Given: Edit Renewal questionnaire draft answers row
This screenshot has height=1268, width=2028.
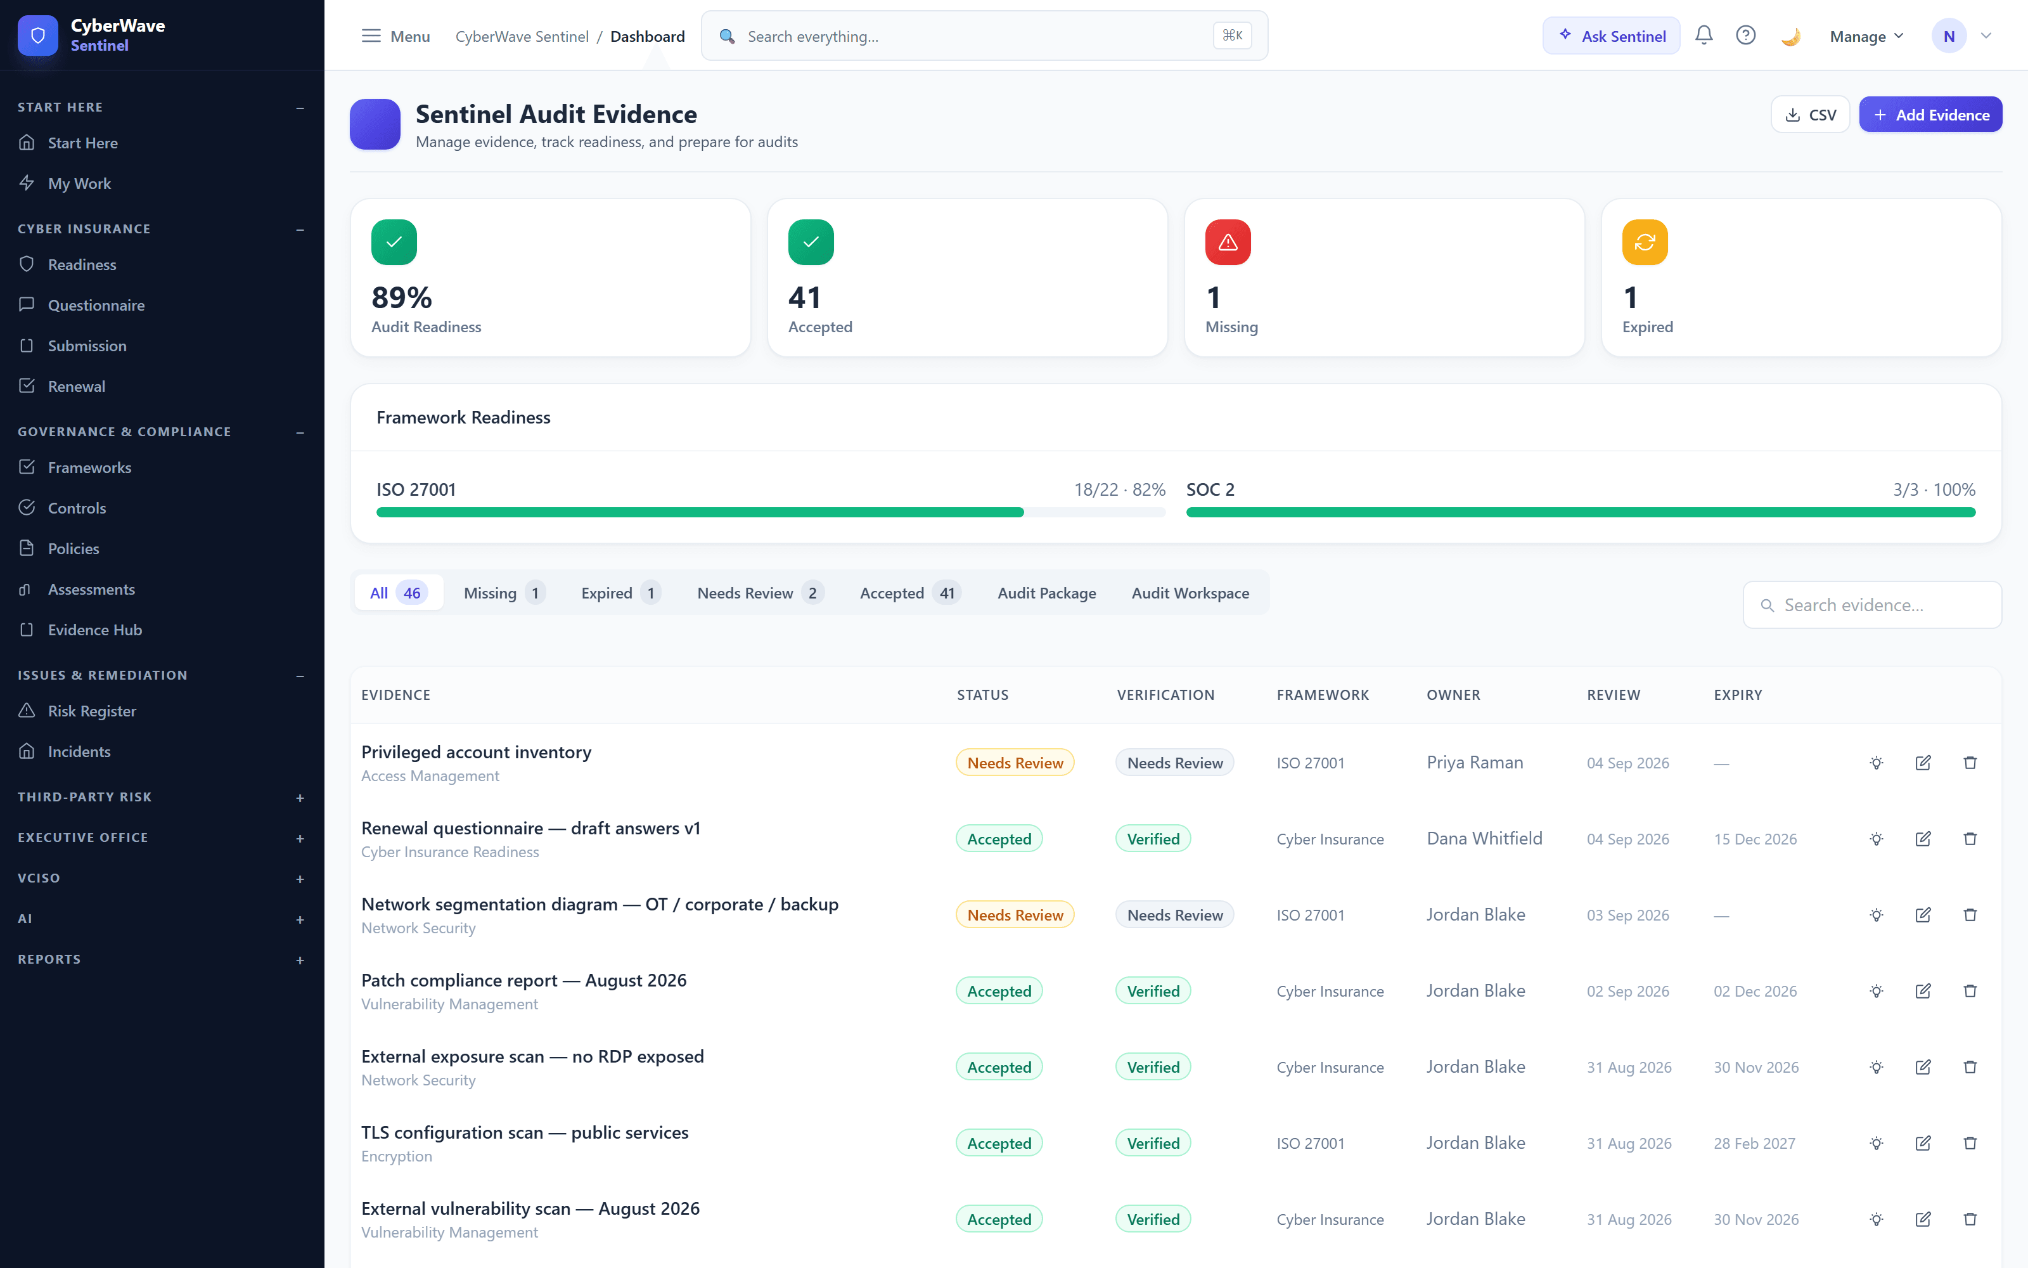Looking at the screenshot, I should [1923, 839].
